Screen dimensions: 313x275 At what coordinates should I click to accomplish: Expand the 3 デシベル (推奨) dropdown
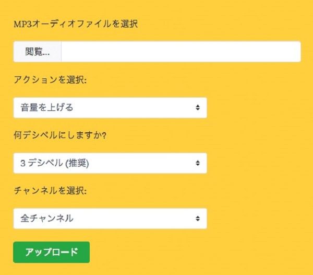pyautogui.click(x=110, y=163)
